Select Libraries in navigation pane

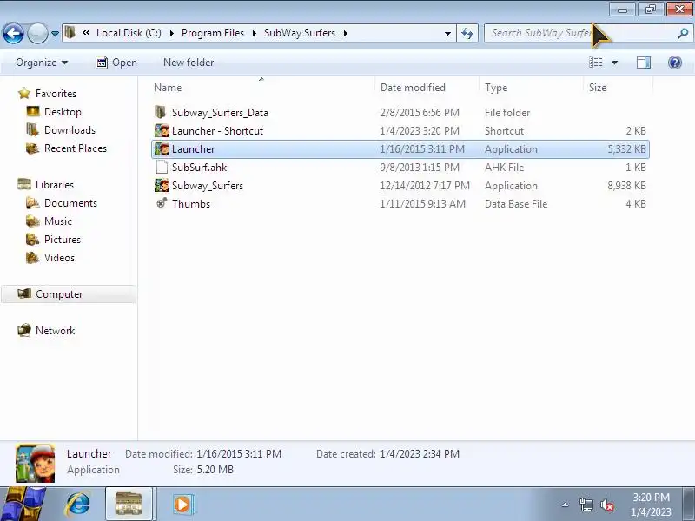coord(55,184)
